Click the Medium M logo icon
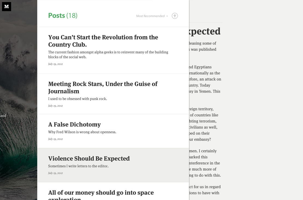The width and height of the screenshot is (303, 200). coord(7,7)
